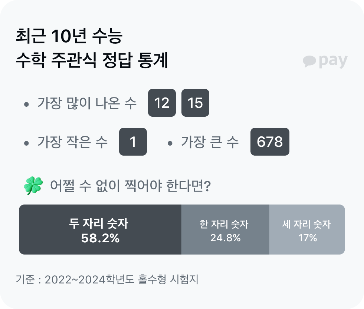Click the 가장 작은 수 label
The image size is (364, 309).
pyautogui.click(x=73, y=142)
